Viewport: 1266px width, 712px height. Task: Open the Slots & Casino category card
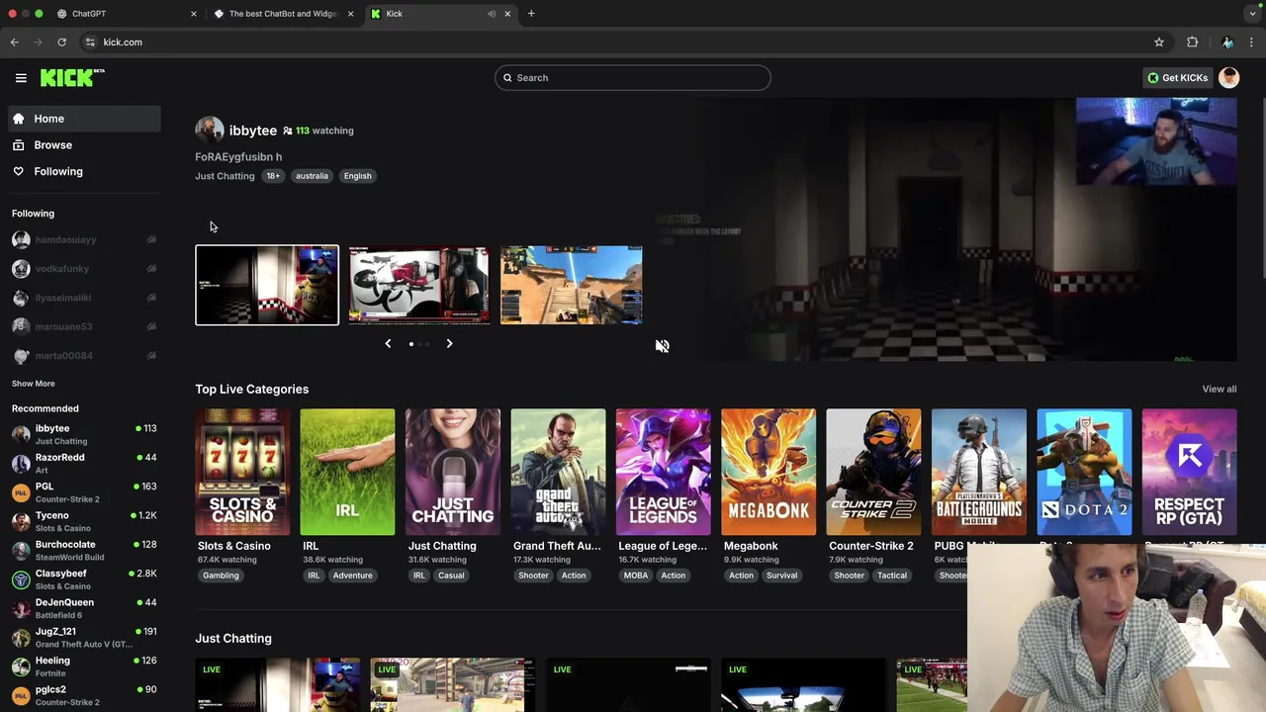coord(242,473)
